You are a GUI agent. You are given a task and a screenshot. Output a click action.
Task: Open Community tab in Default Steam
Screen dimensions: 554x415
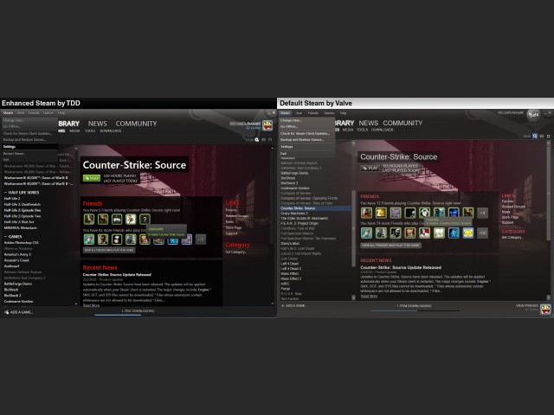(x=403, y=123)
